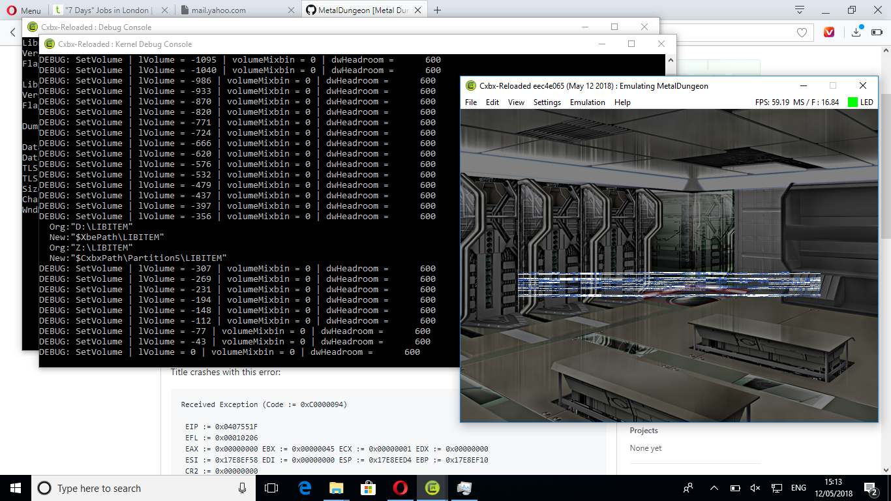Click the "Type here to search" box

(143, 488)
